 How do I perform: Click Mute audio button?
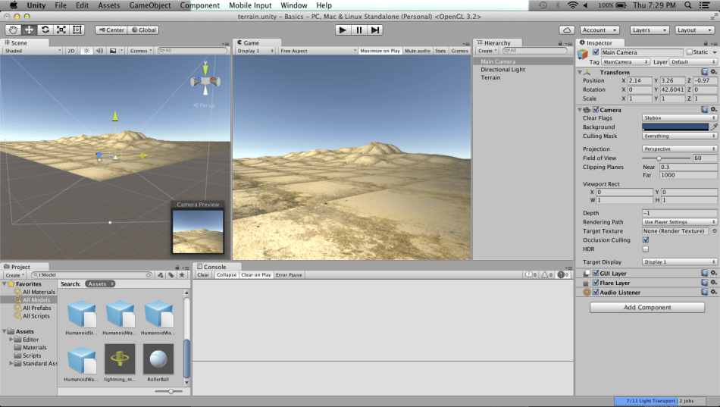[418, 51]
